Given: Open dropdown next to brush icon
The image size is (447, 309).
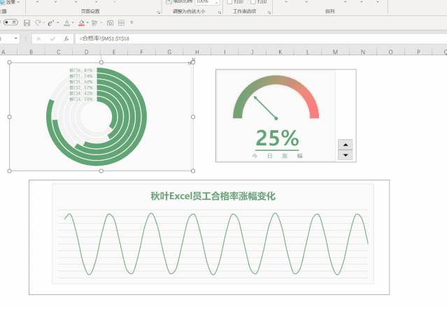Looking at the screenshot, I should point(101,22).
